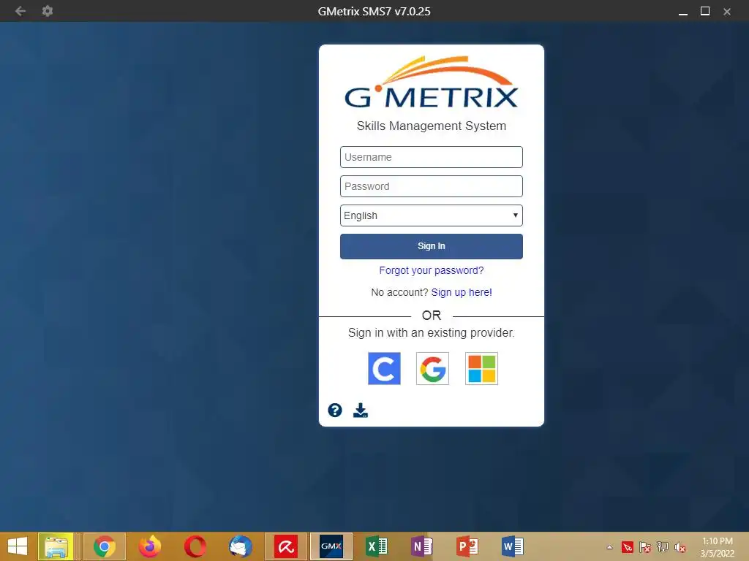The image size is (749, 561).
Task: Select the GMetrix GMX taskbar icon
Action: pyautogui.click(x=331, y=546)
